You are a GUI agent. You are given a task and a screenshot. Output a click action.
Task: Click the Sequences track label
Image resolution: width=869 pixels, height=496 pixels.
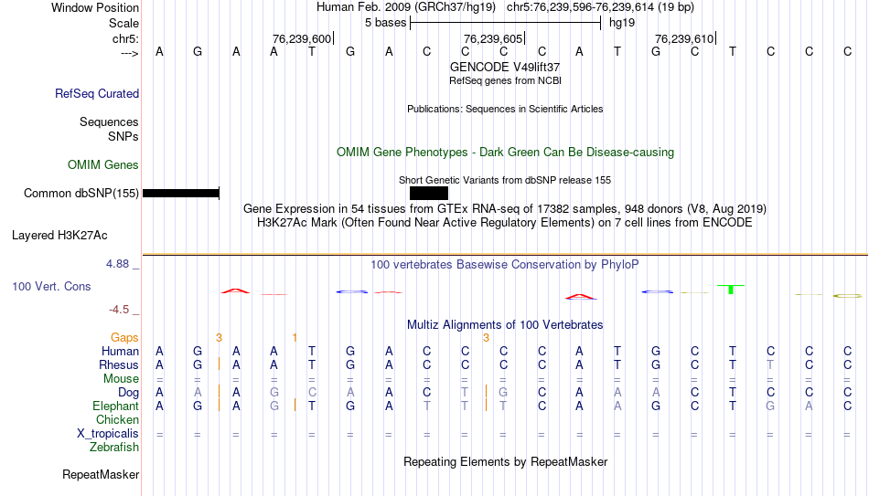[x=109, y=121]
